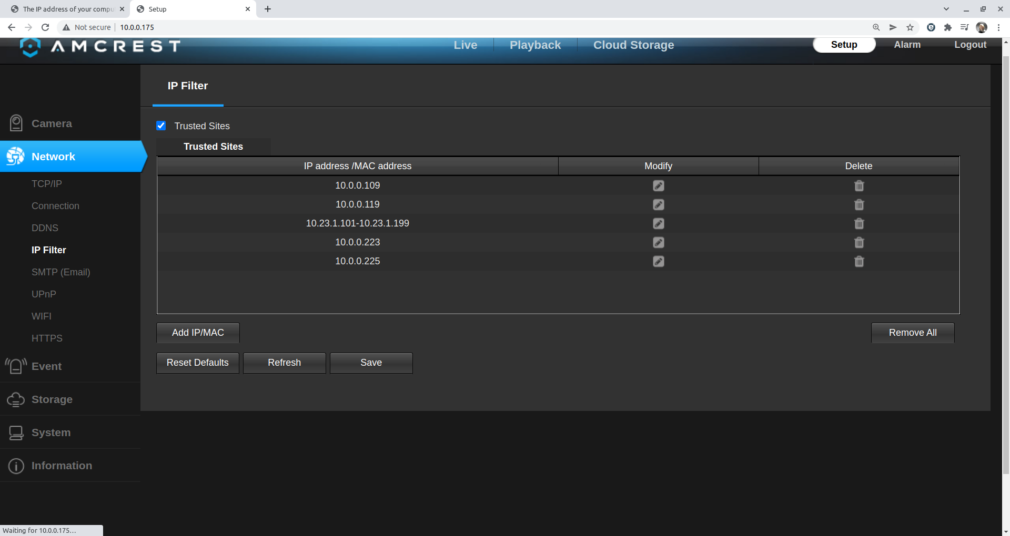
Task: Delete the 10.0.0.223 entry with trash icon
Action: point(859,242)
